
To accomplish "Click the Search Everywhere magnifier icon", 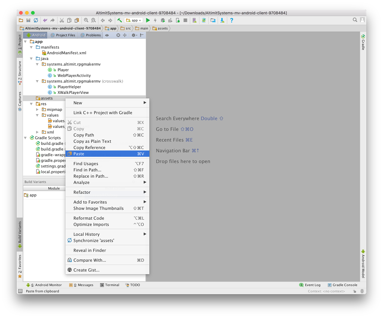I will 355,20.
